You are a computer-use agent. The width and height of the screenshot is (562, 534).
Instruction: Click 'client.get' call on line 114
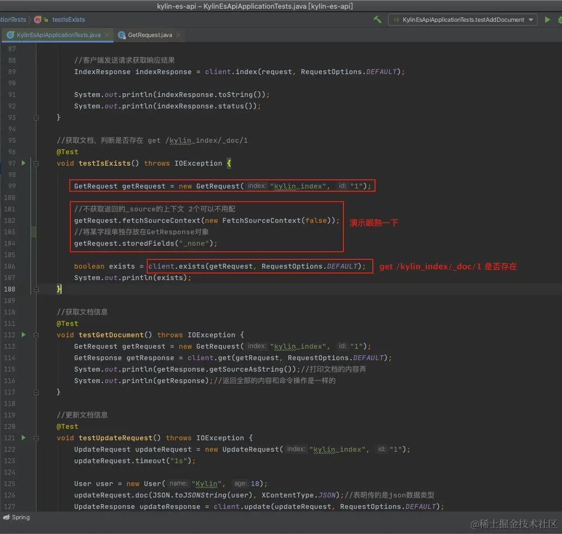click(x=209, y=357)
